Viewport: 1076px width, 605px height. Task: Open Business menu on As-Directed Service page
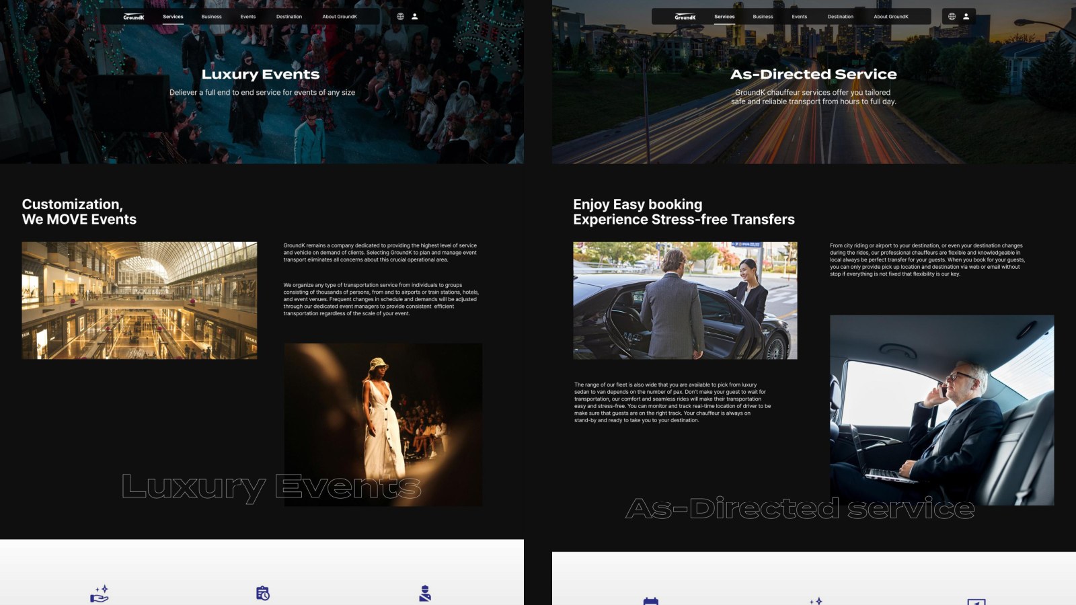coord(763,17)
